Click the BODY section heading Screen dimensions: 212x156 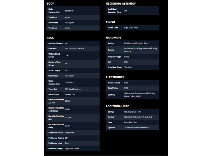point(50,4)
